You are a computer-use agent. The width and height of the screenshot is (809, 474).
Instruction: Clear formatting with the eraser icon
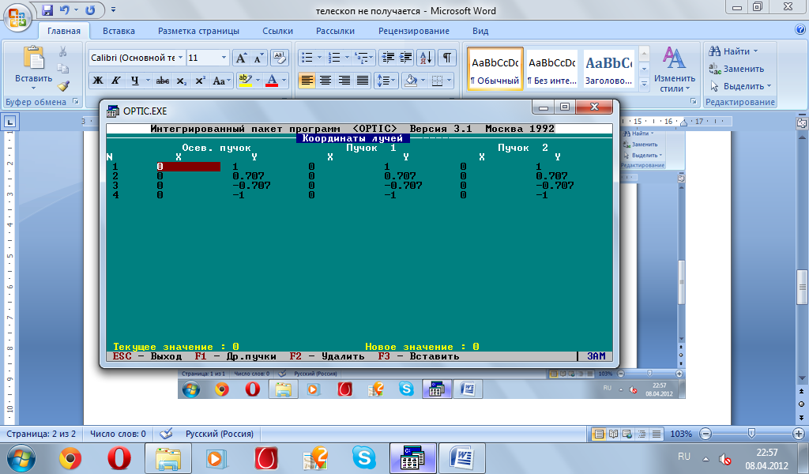tap(279, 58)
